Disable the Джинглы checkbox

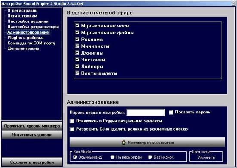[77, 53]
